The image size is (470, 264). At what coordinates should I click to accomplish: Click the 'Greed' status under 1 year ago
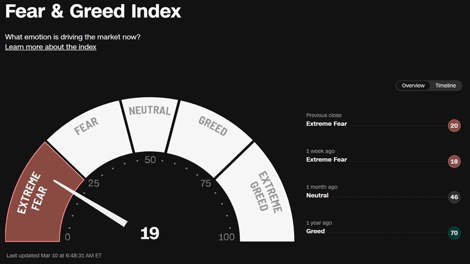click(x=315, y=231)
